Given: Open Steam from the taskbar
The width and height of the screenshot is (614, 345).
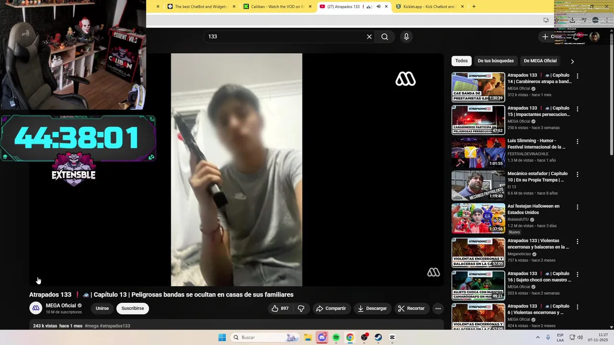Looking at the screenshot, I should pos(378,337).
